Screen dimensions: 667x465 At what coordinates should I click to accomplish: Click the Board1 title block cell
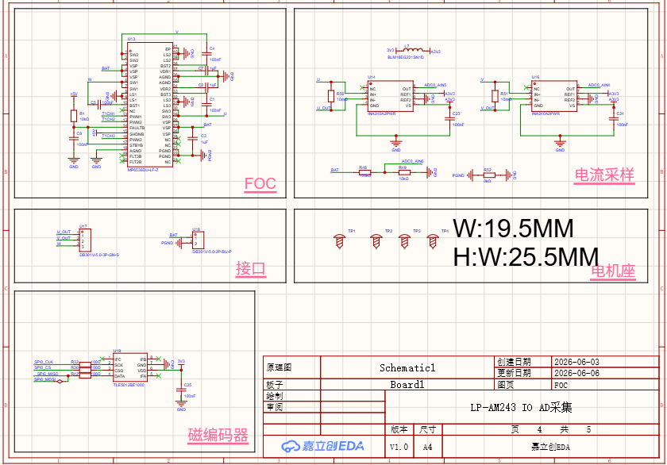point(407,385)
